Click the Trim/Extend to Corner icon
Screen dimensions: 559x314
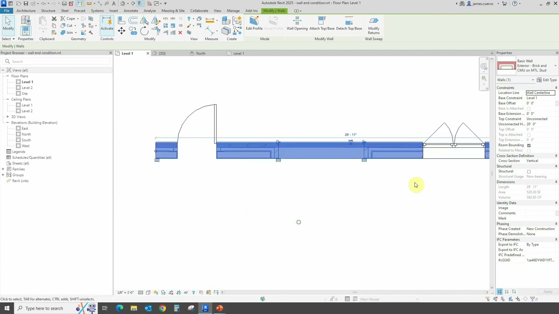tap(156, 31)
